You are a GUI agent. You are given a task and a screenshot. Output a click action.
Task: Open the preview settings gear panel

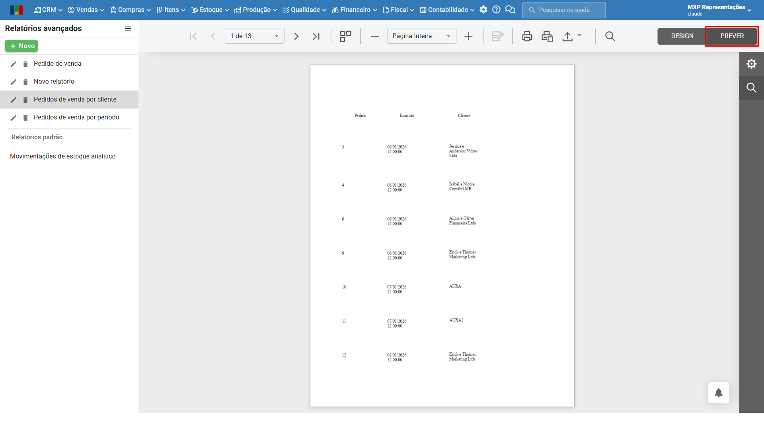(x=751, y=64)
